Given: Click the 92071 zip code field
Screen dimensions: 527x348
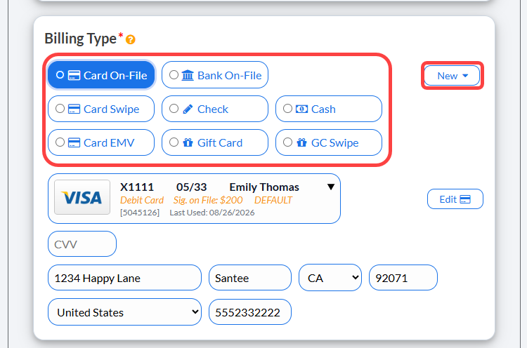Looking at the screenshot, I should click(x=403, y=278).
